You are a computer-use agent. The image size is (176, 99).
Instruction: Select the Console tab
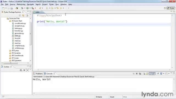50,74
